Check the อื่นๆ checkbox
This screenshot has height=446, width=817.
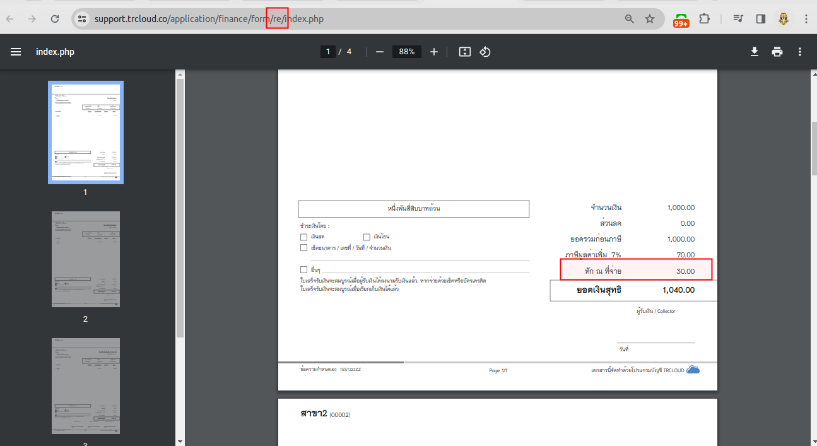click(x=303, y=269)
